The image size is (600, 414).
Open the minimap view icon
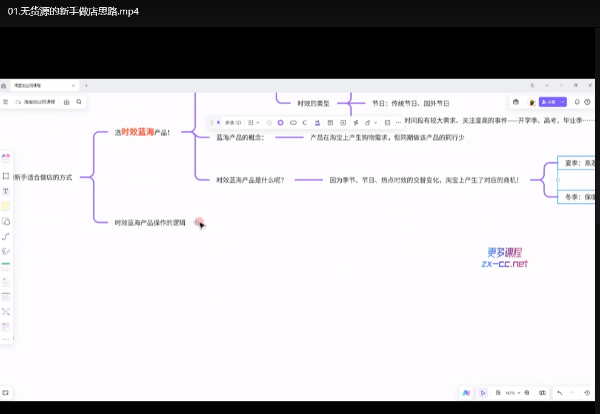(x=542, y=393)
